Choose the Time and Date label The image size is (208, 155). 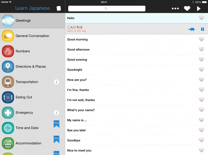coord(27,128)
